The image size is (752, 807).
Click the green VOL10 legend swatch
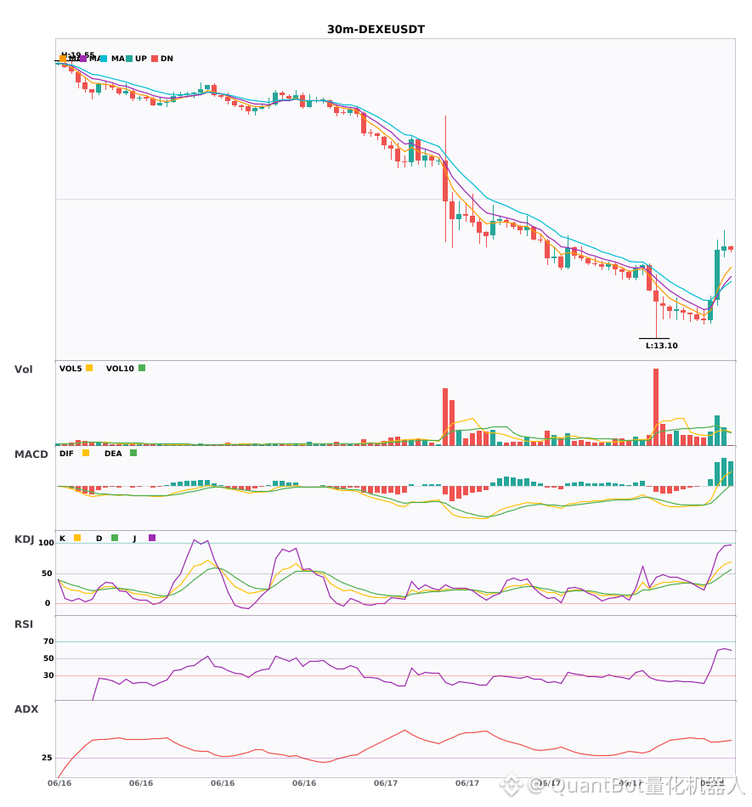(142, 368)
